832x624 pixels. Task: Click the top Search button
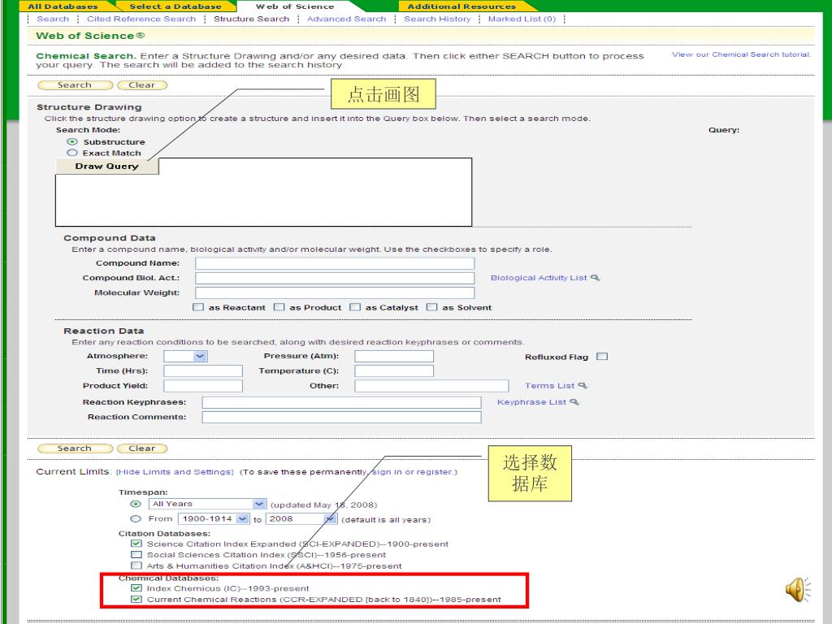click(x=75, y=84)
